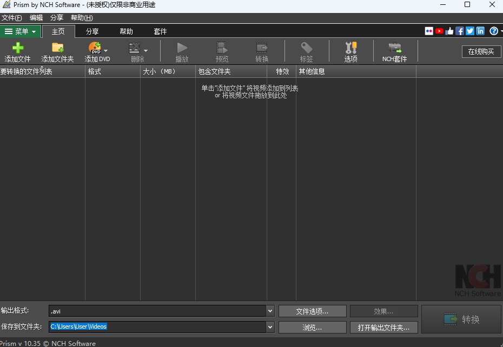This screenshot has width=503, height=347.
Task: Click the thumbs-up like icon
Action: (x=449, y=31)
